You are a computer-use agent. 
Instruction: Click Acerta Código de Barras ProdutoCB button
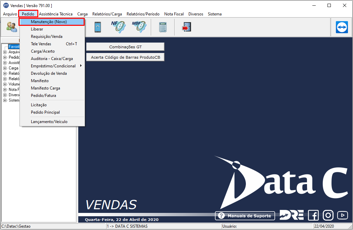pos(125,57)
